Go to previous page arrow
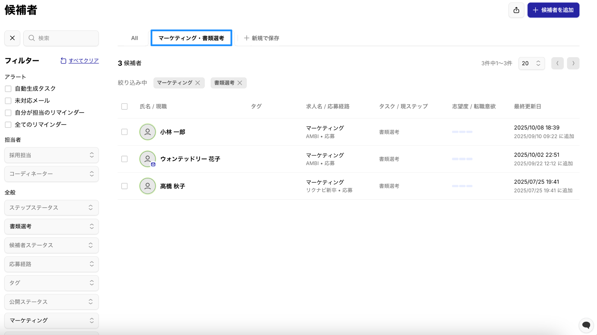This screenshot has height=335, width=597. (x=557, y=63)
